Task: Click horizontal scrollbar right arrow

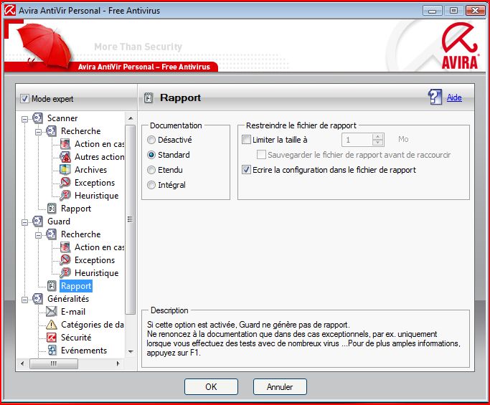Action: pos(118,363)
